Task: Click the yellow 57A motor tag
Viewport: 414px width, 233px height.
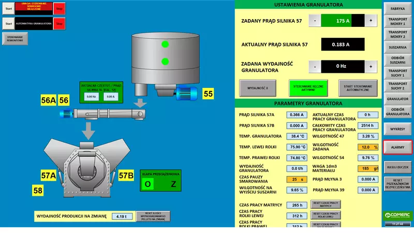Action: pos(48,175)
